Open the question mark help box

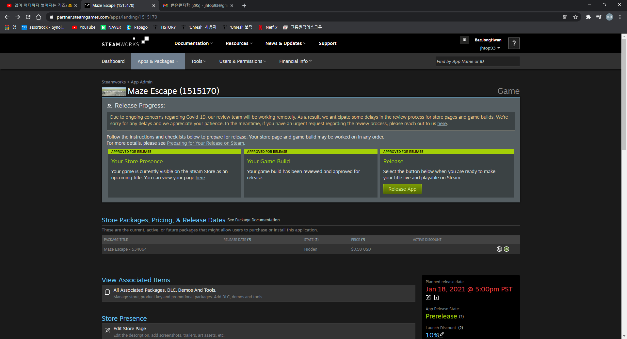coord(514,43)
